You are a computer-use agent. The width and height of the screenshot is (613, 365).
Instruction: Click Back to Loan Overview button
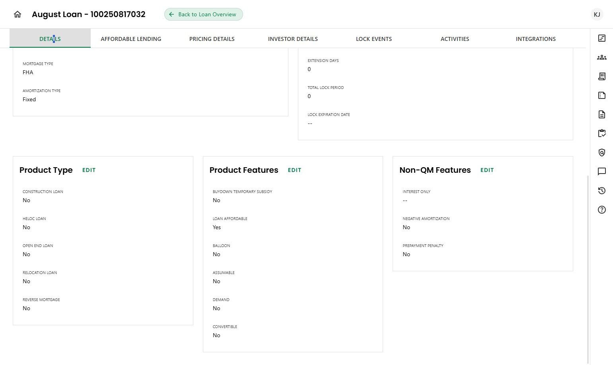click(x=203, y=14)
